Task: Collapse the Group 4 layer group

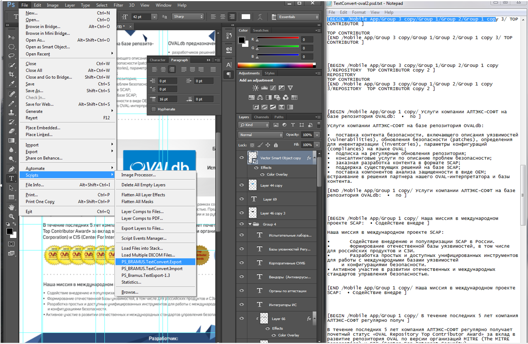Action: [250, 224]
